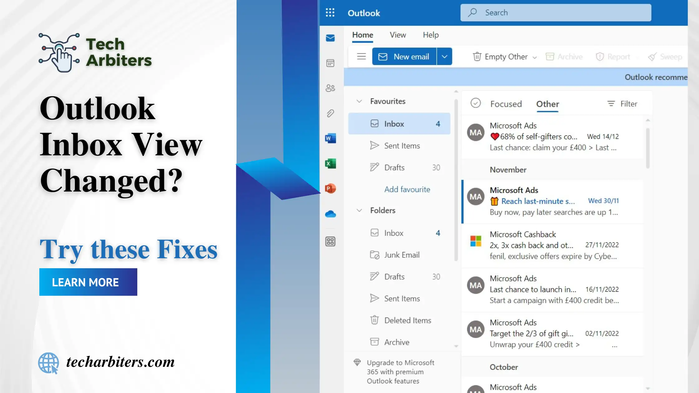Screen dimensions: 699x393
Task: Click the Filter button in Other inbox
Action: [x=623, y=104]
